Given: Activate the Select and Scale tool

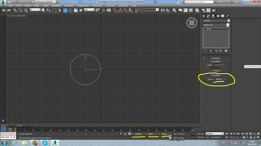Looking at the screenshot, I should coord(76,10).
